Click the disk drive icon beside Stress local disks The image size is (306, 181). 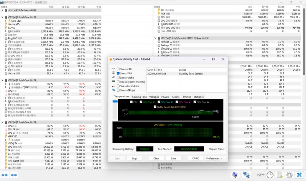coord(113,86)
